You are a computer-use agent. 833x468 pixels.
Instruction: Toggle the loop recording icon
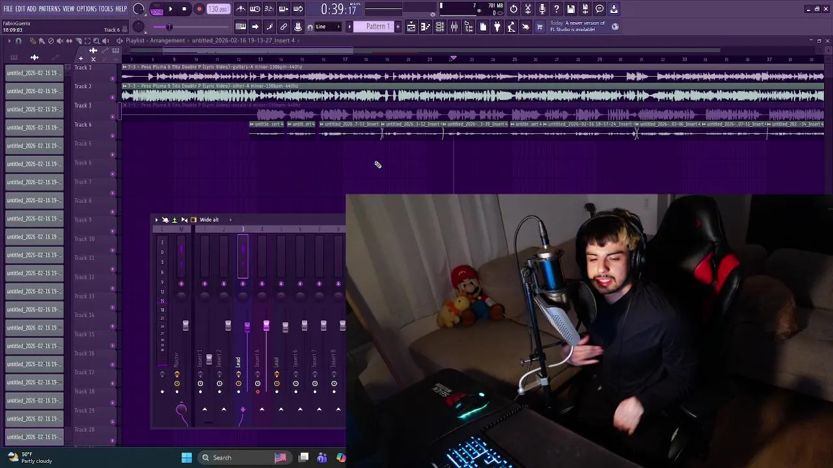[298, 9]
